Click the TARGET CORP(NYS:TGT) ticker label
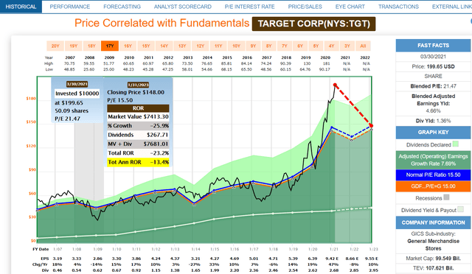The image size is (472, 274). point(313,24)
